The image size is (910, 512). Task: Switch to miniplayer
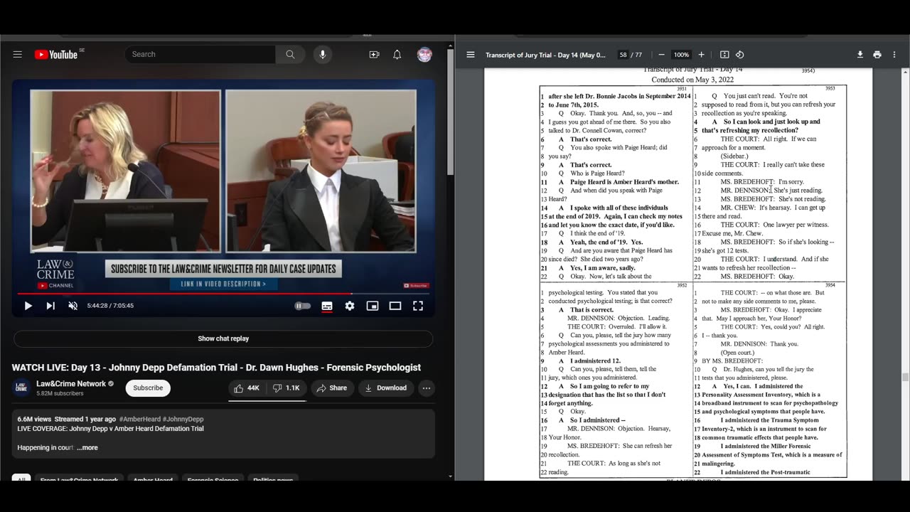[x=373, y=306]
